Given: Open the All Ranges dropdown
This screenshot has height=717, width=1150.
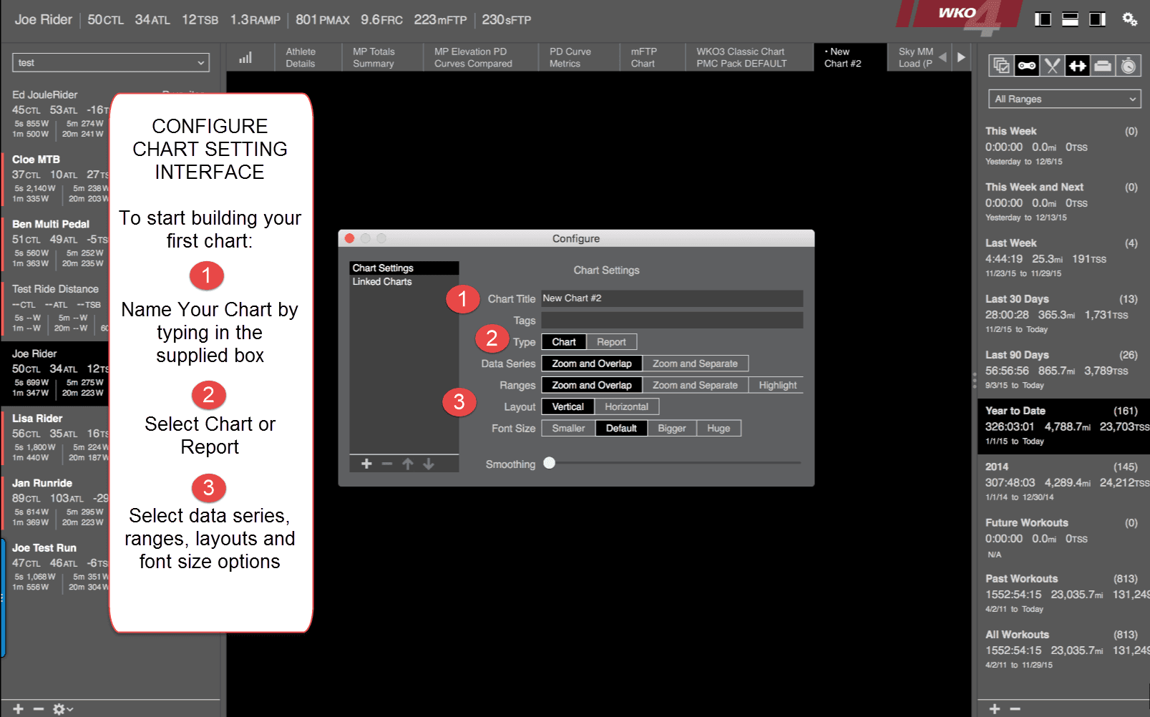Looking at the screenshot, I should pyautogui.click(x=1064, y=99).
